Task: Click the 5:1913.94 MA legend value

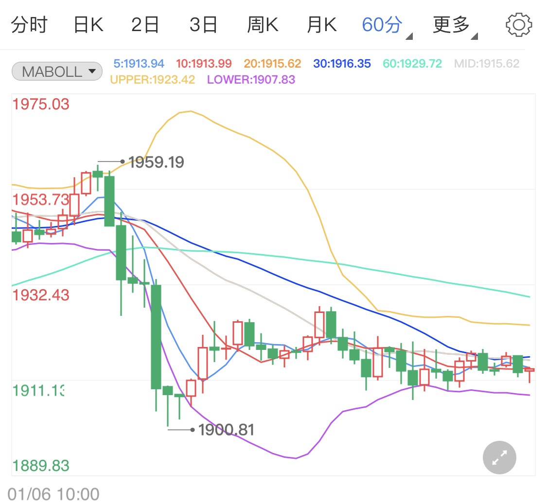Action: [x=139, y=64]
